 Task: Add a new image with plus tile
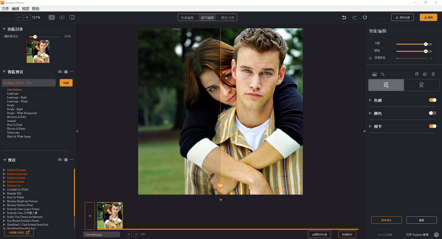[90, 216]
